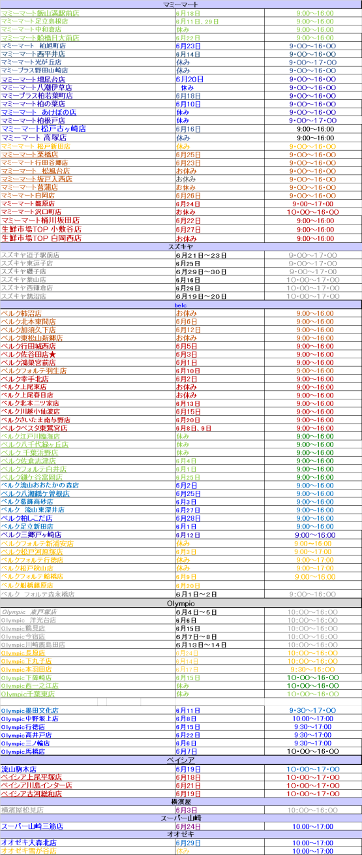Select the スズキヤ逗子駅前店 cell
This screenshot has width=362, height=855.
[x=87, y=255]
